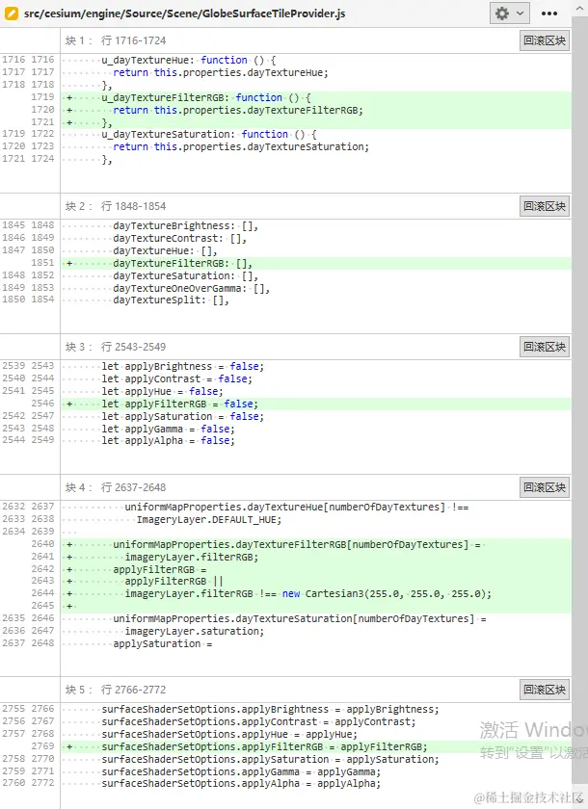The width and height of the screenshot is (588, 809).
Task: Click rollback button for block 4
Action: (544, 487)
